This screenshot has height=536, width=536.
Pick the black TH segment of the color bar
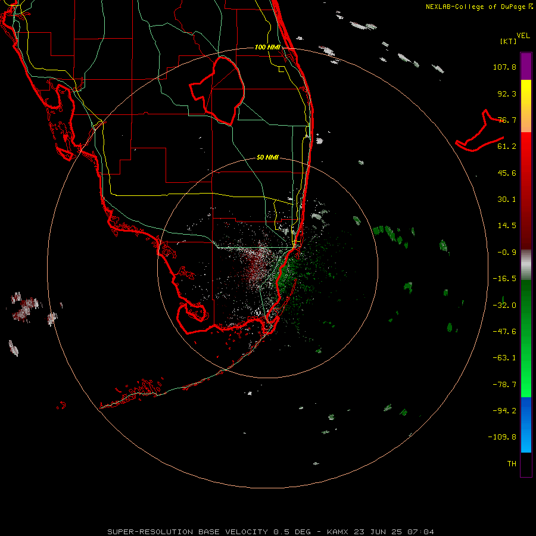[x=526, y=464]
